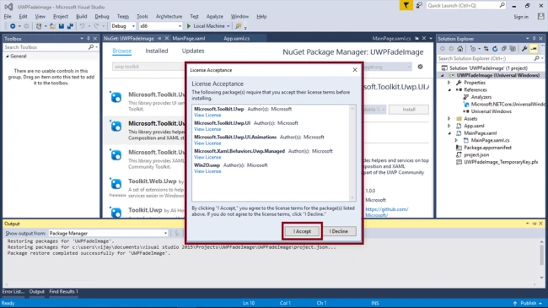Click the license list vertical scrollbar

[352, 153]
